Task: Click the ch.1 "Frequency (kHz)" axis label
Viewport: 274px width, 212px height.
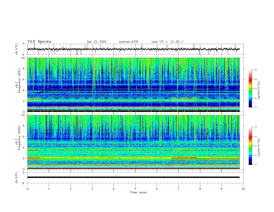Action: click(19, 81)
